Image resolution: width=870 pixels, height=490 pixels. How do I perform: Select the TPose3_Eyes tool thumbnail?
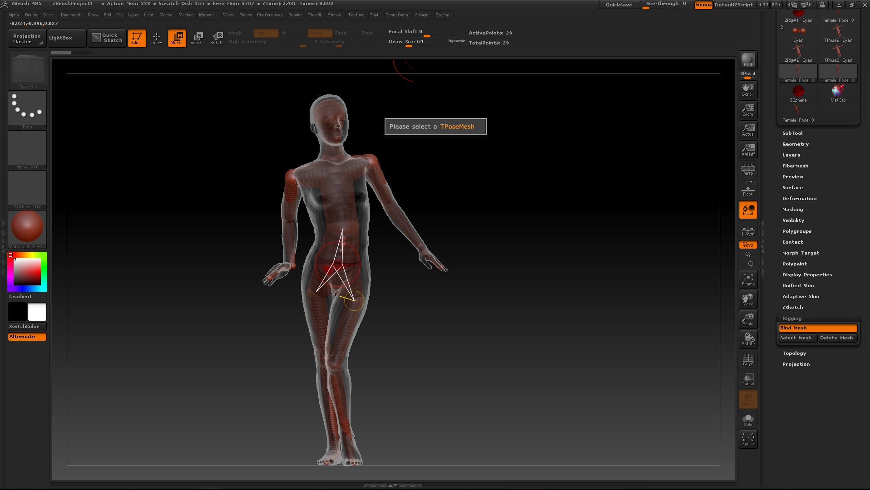[x=838, y=54]
